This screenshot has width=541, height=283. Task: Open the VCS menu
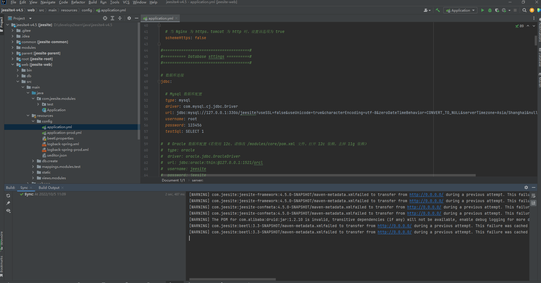point(126,2)
